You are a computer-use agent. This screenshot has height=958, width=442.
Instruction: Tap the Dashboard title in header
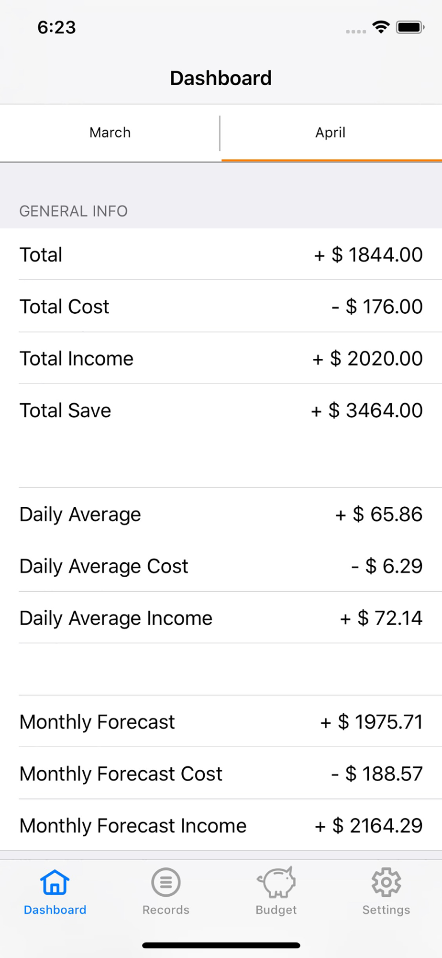point(221,78)
